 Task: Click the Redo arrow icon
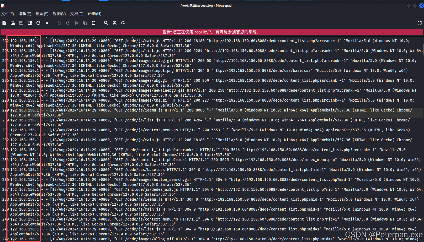pyautogui.click(x=68, y=23)
